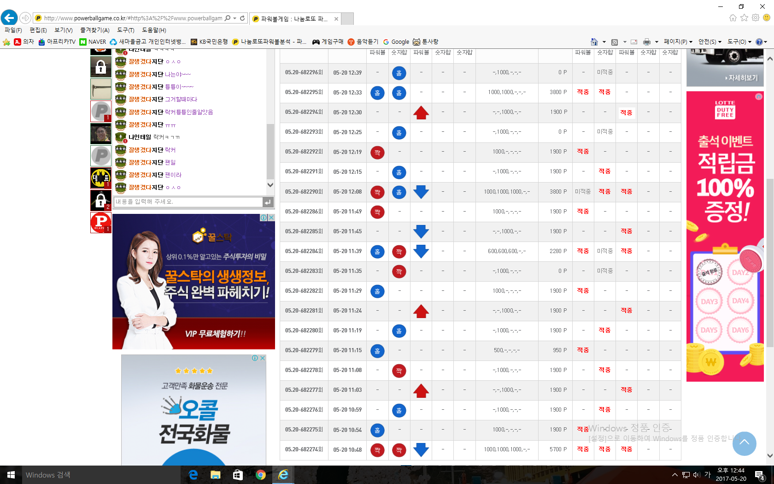Click the RSS feeds icon in command bar
This screenshot has height=484, width=774.
(x=615, y=42)
